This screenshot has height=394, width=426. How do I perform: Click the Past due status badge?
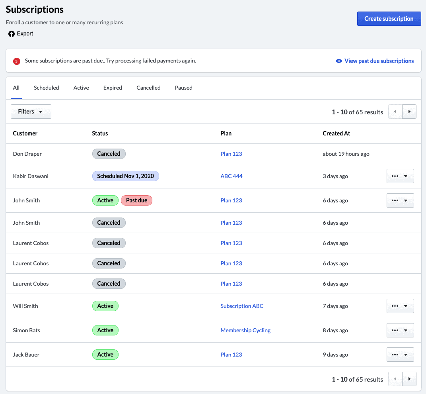tap(136, 200)
